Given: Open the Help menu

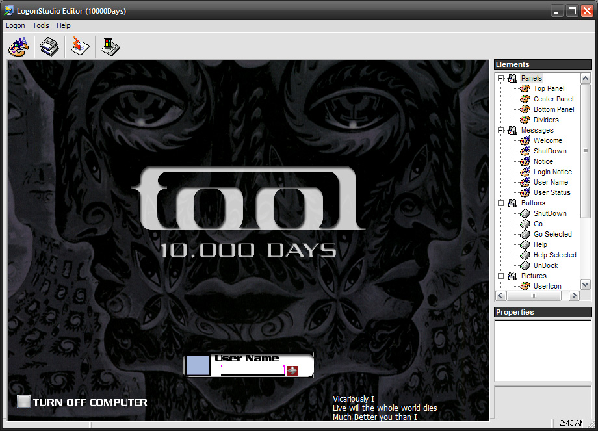Looking at the screenshot, I should point(63,25).
